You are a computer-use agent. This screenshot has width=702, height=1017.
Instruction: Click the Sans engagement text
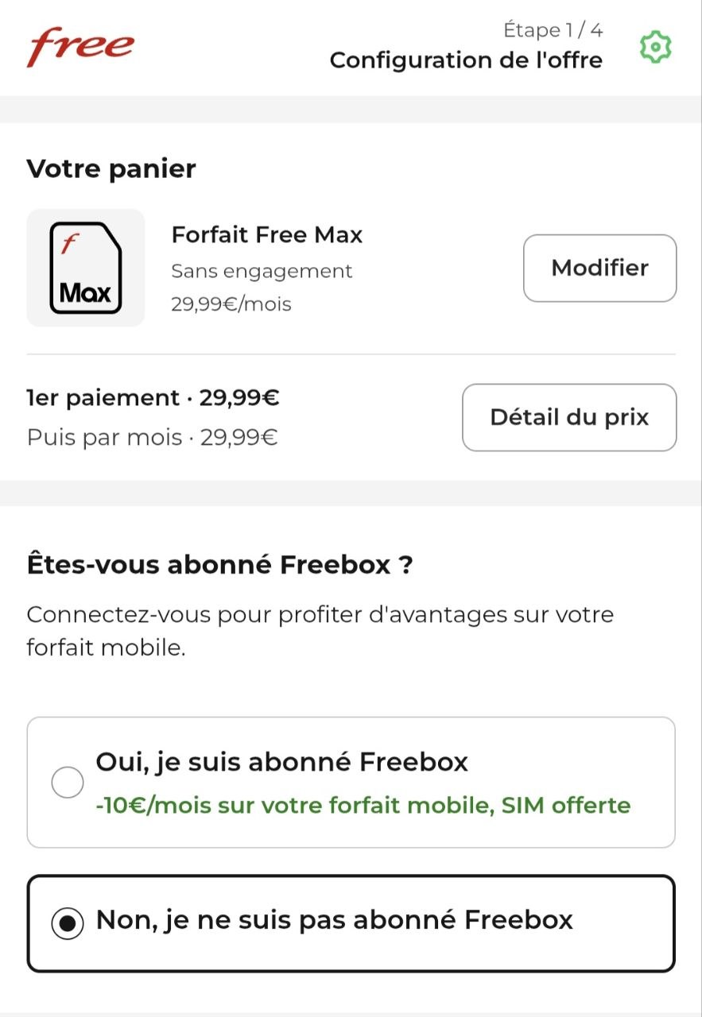(262, 271)
